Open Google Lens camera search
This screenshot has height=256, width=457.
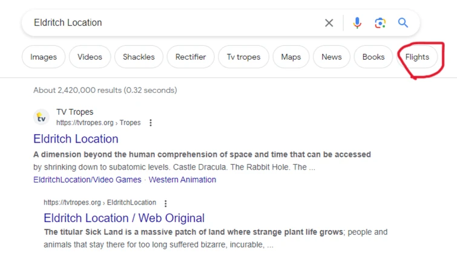[x=380, y=23]
